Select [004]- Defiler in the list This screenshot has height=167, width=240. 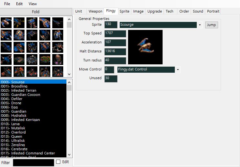tap(33, 99)
